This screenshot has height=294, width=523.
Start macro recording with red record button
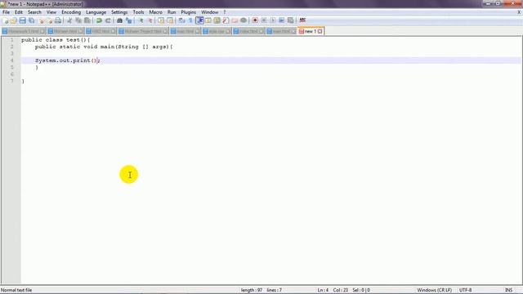[x=255, y=20]
